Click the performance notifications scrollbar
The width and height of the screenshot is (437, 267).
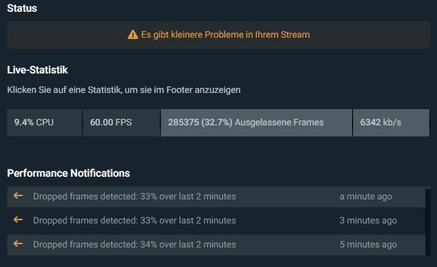(428, 222)
